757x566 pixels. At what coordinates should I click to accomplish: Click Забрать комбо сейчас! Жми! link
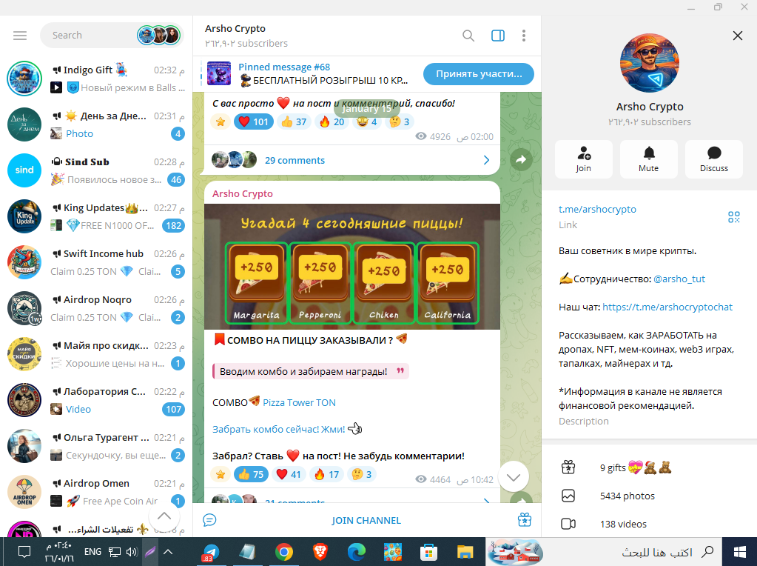tap(278, 429)
